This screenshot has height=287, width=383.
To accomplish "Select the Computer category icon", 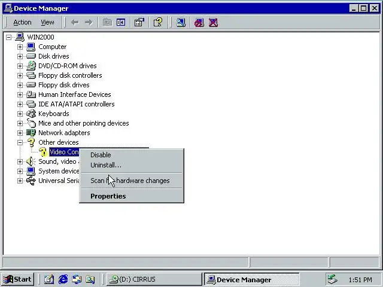I will click(31, 47).
